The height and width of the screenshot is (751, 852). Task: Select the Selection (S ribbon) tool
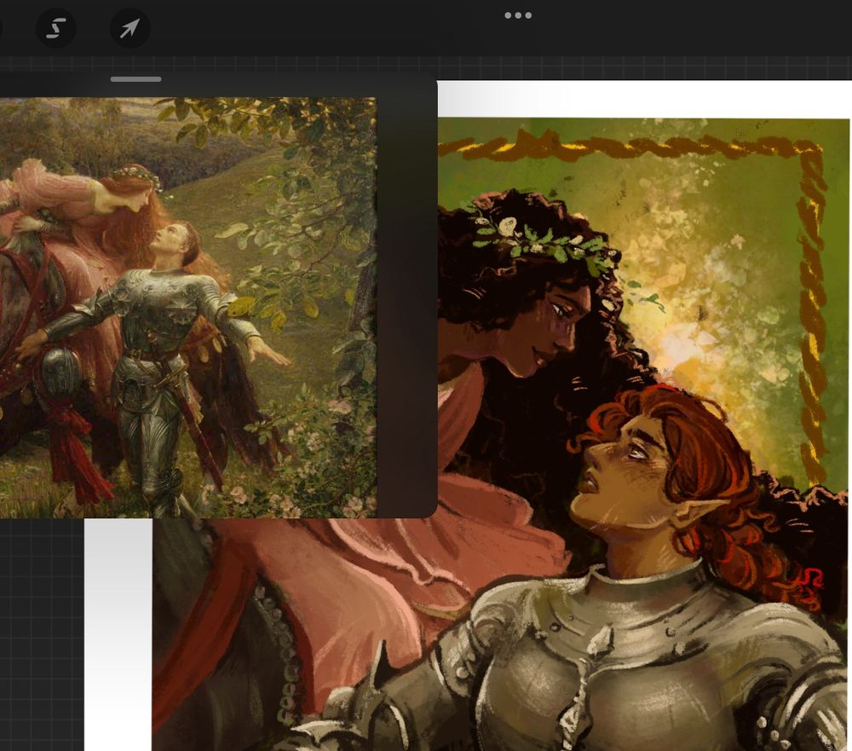pyautogui.click(x=56, y=28)
